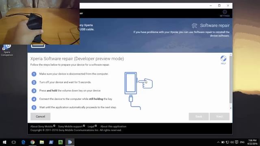Image resolution: width=260 pixels, height=146 pixels.
Task: Click the ENG language indicator
Action: 242,142
